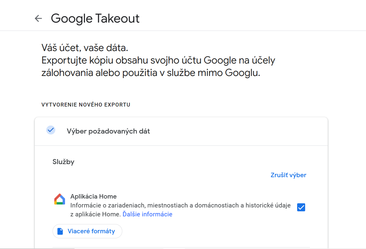Click the 'z aplikácie Home' text
This screenshot has width=366, height=249.
coord(96,214)
